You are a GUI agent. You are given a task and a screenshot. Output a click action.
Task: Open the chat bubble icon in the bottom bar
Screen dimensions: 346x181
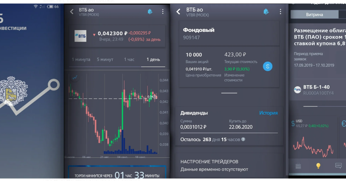(339, 166)
